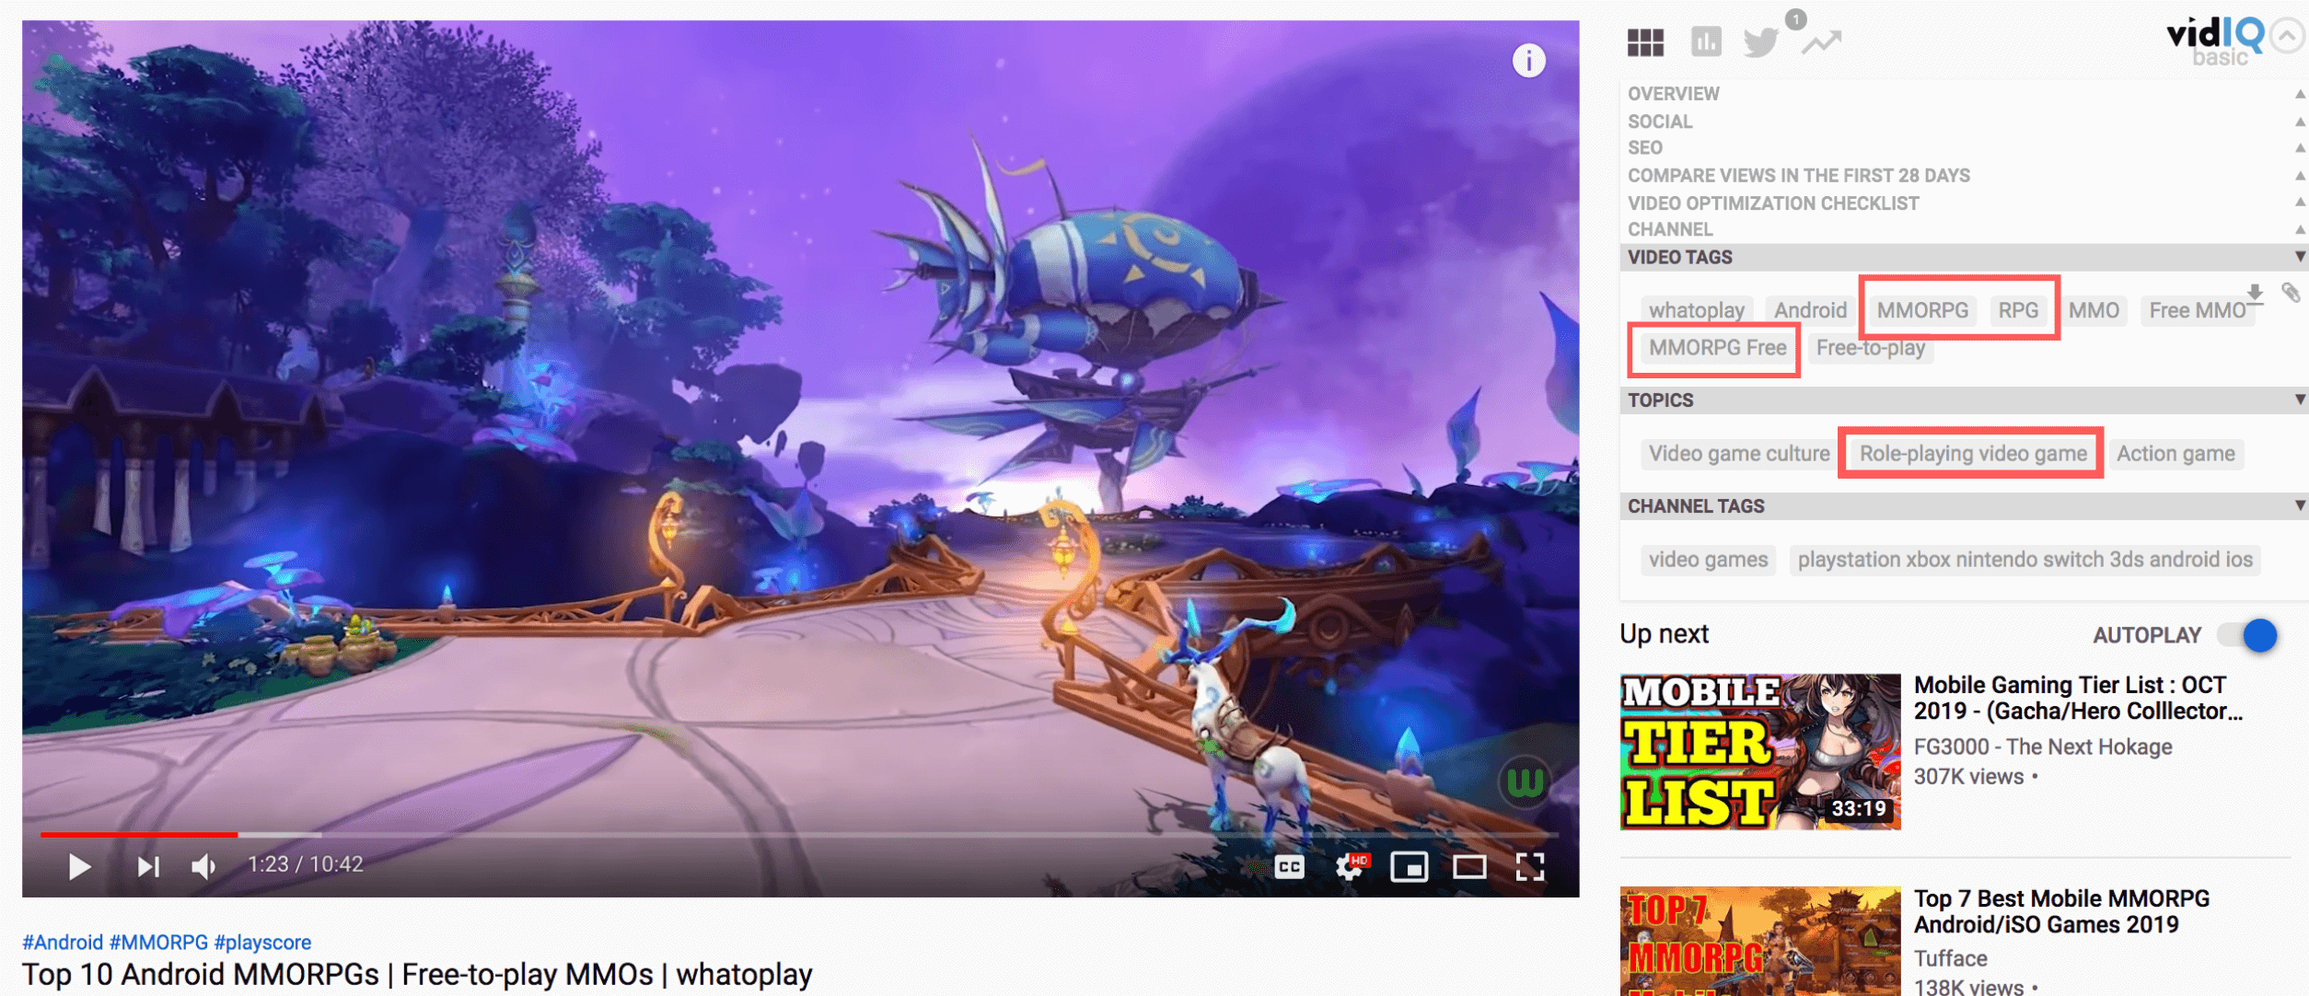Skip to next video

tap(147, 866)
